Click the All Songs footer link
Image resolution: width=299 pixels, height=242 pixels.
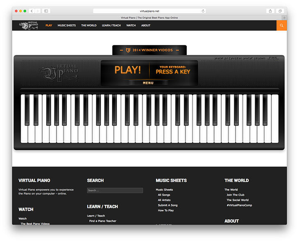tap(164, 195)
